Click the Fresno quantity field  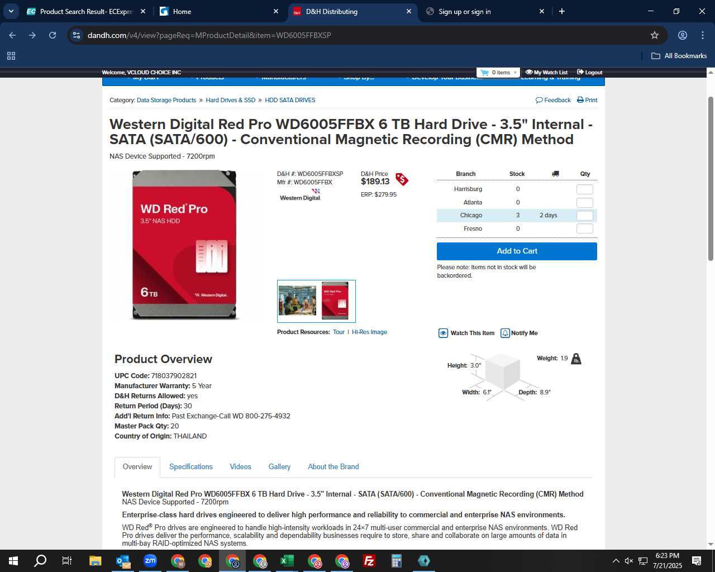click(585, 228)
